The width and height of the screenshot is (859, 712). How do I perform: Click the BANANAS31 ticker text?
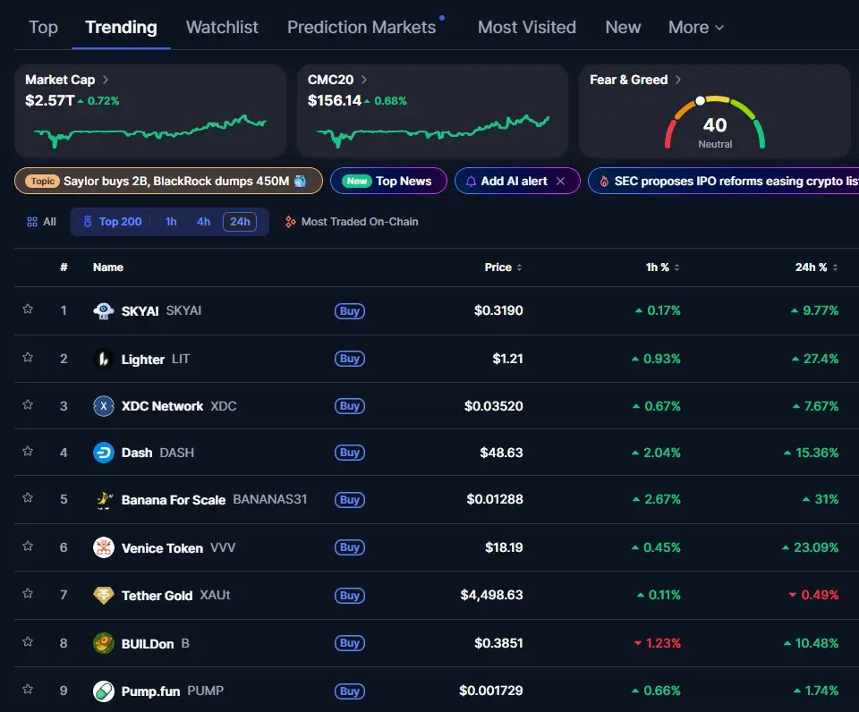(270, 499)
